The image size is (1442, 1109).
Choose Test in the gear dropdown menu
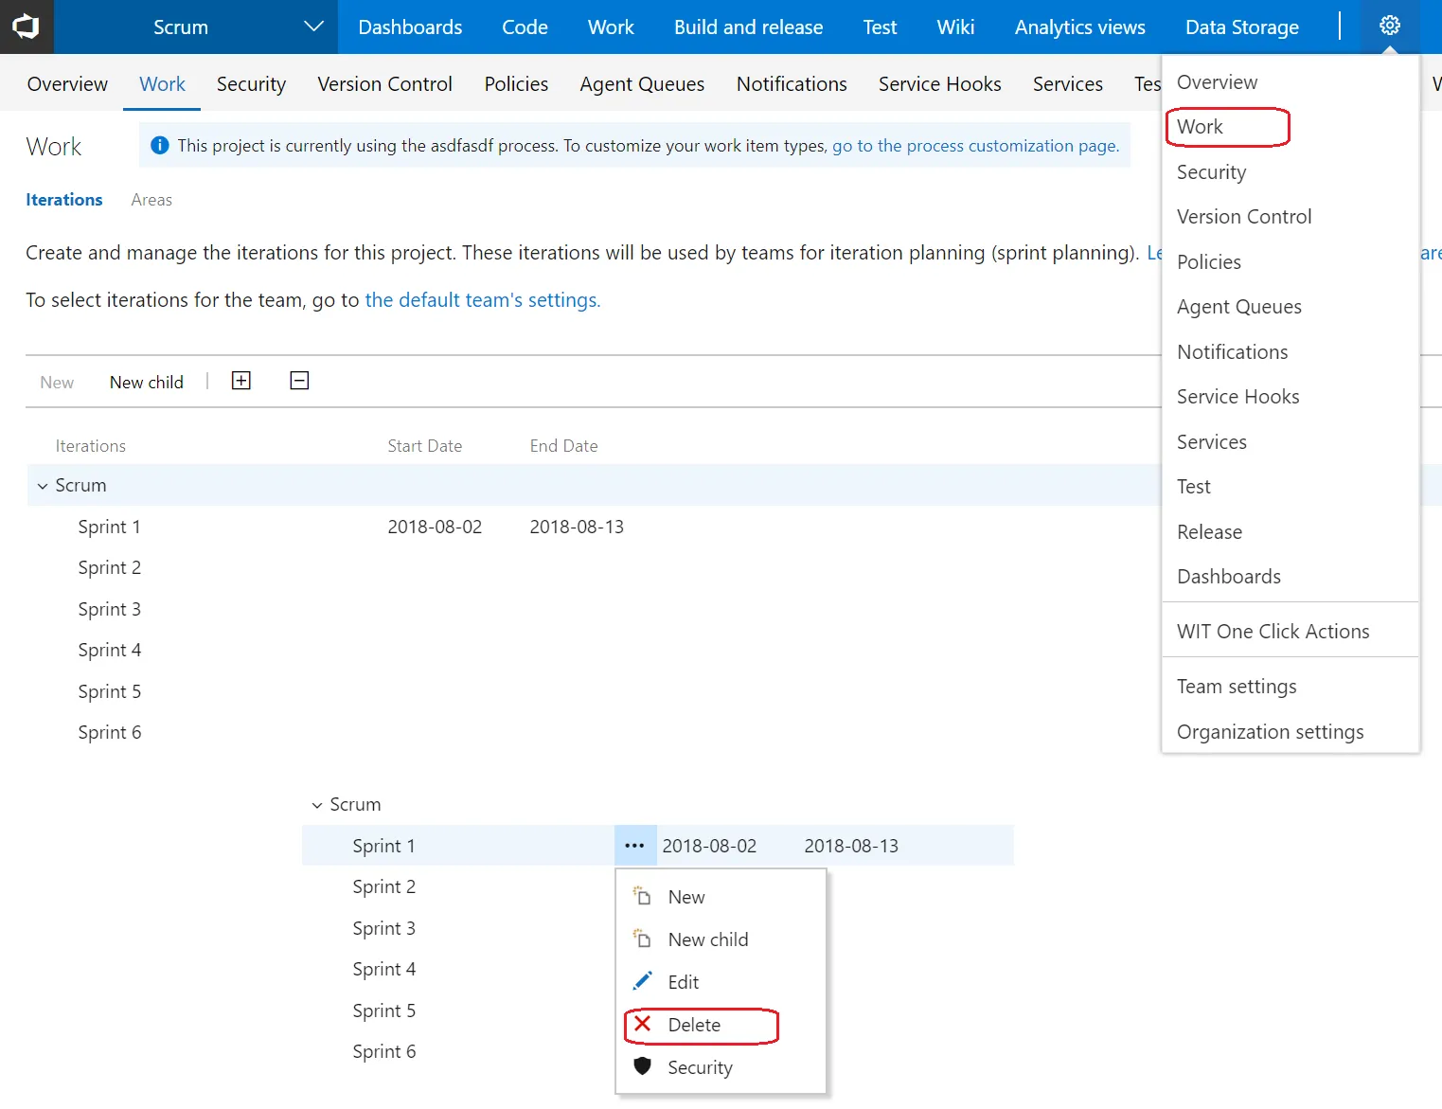(x=1193, y=487)
